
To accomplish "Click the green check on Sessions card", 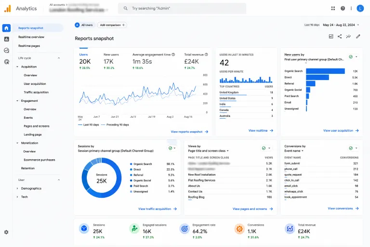I will click(171, 148).
